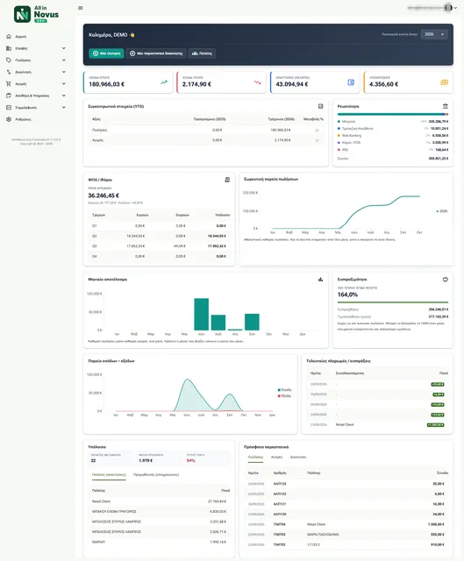Open document ΤΙΜ703 in recent documents
The width and height of the screenshot is (464, 561).
point(279,534)
